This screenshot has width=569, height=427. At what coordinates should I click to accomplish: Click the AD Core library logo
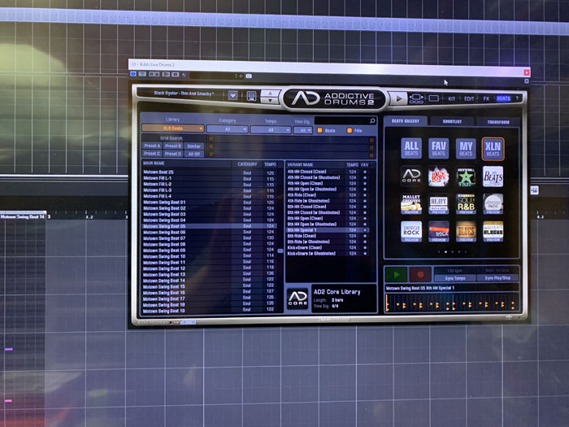click(298, 298)
